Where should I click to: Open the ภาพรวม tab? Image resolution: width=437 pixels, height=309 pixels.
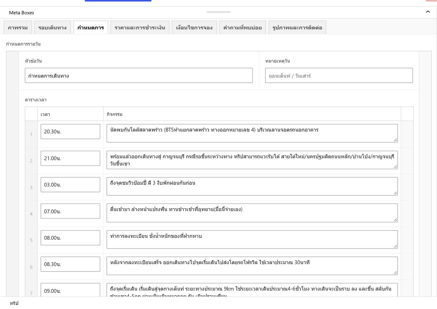click(18, 27)
